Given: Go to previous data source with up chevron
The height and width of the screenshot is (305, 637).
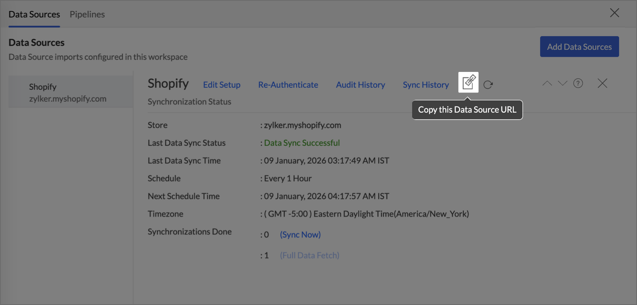Looking at the screenshot, I should 547,83.
